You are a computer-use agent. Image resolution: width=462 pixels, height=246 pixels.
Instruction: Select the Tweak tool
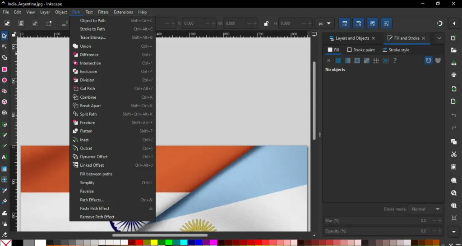(x=4, y=213)
